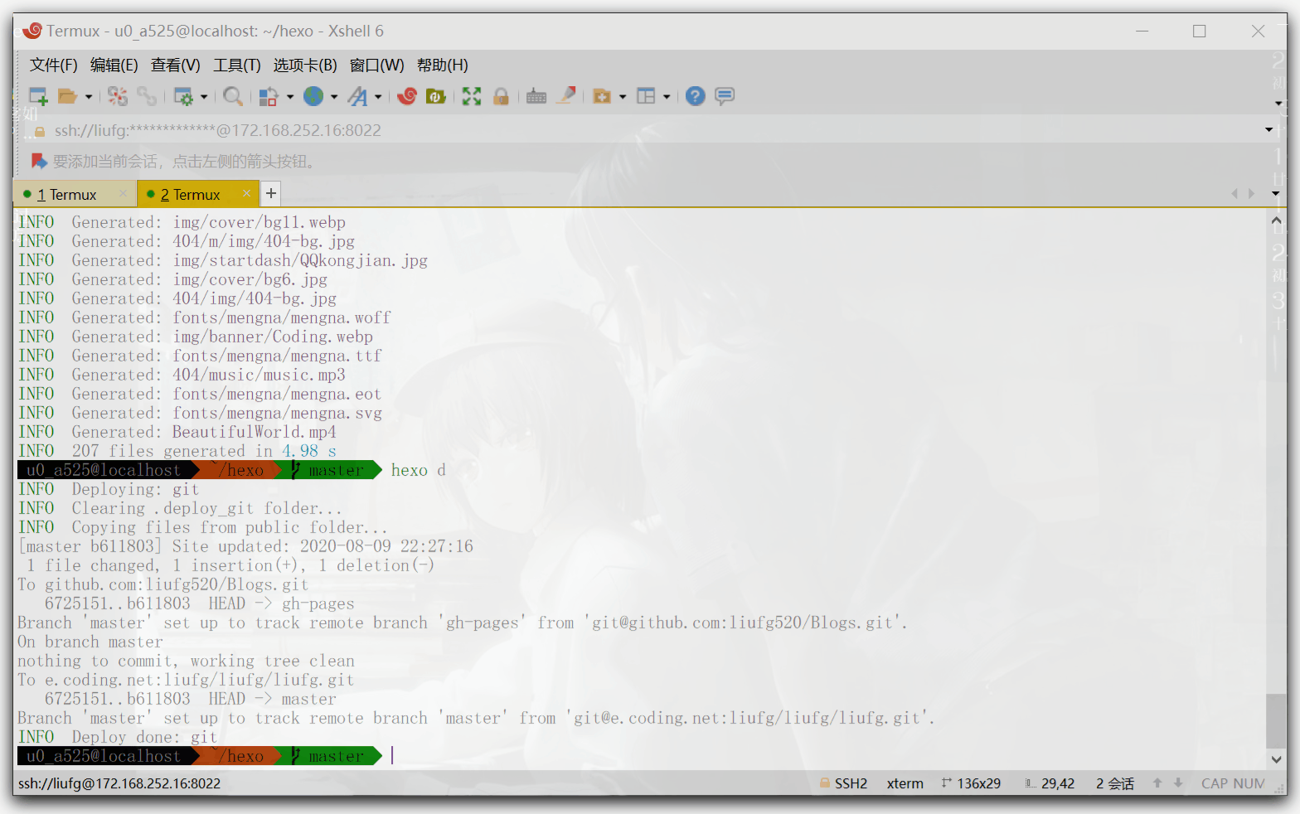Click the layout panes icon

click(646, 96)
